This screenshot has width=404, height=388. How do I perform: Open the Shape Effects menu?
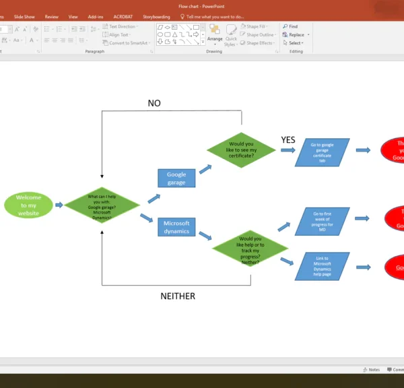tap(257, 43)
